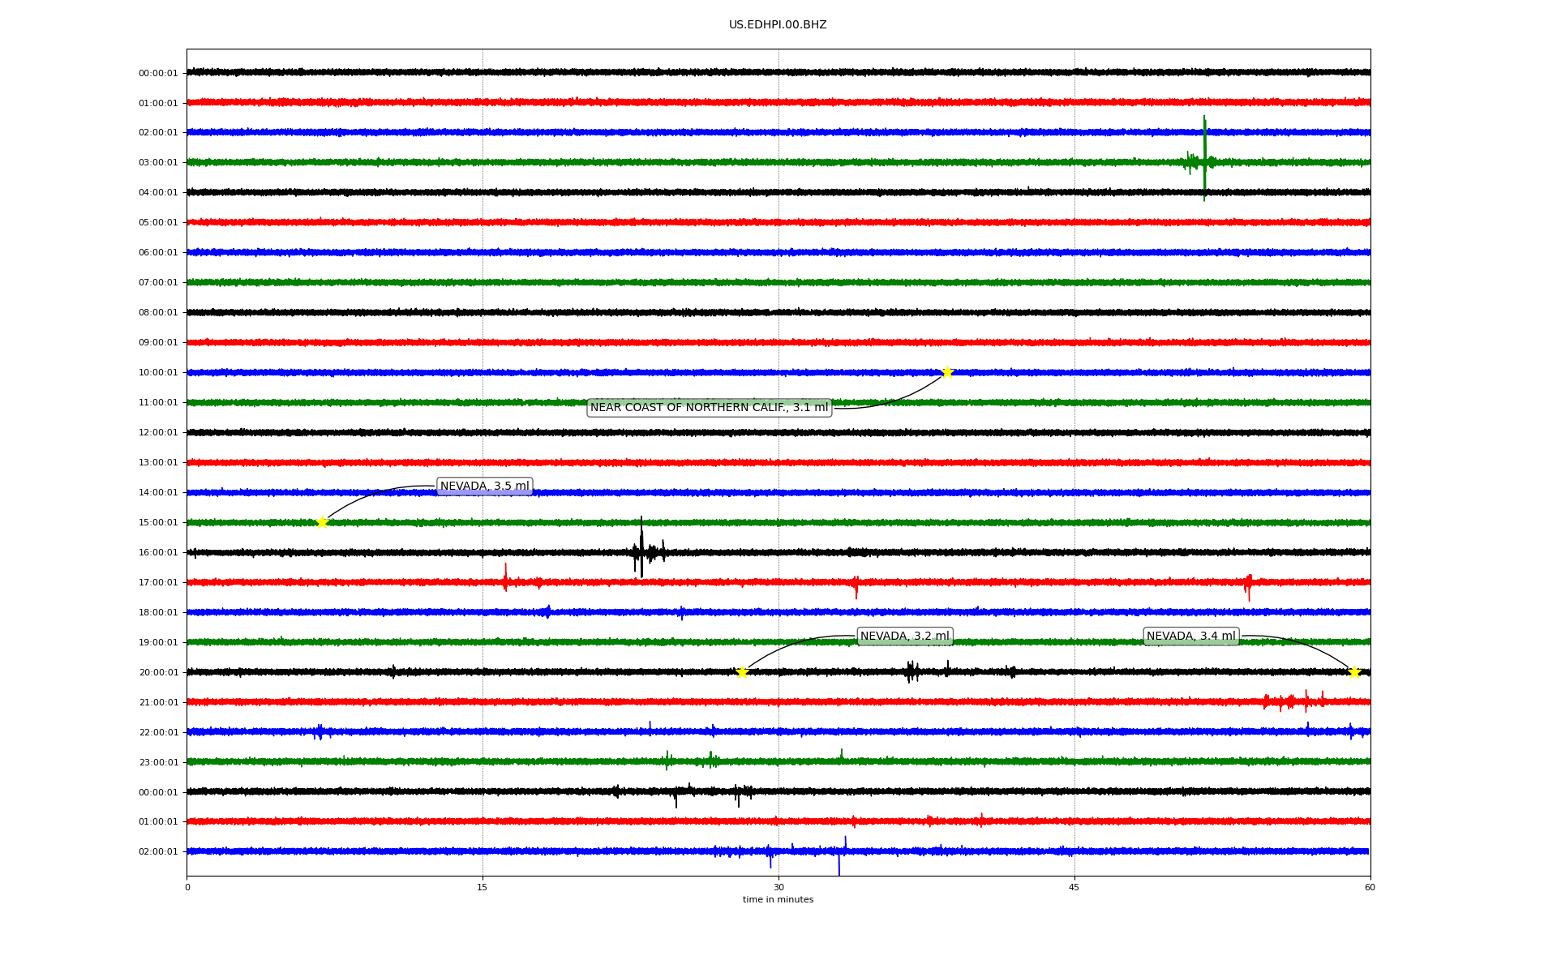1557x973 pixels.
Task: Click the 12:00:01 time label
Action: [158, 432]
